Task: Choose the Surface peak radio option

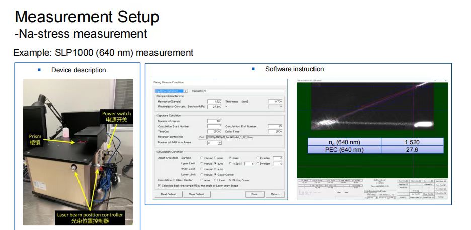Action: [x=215, y=158]
